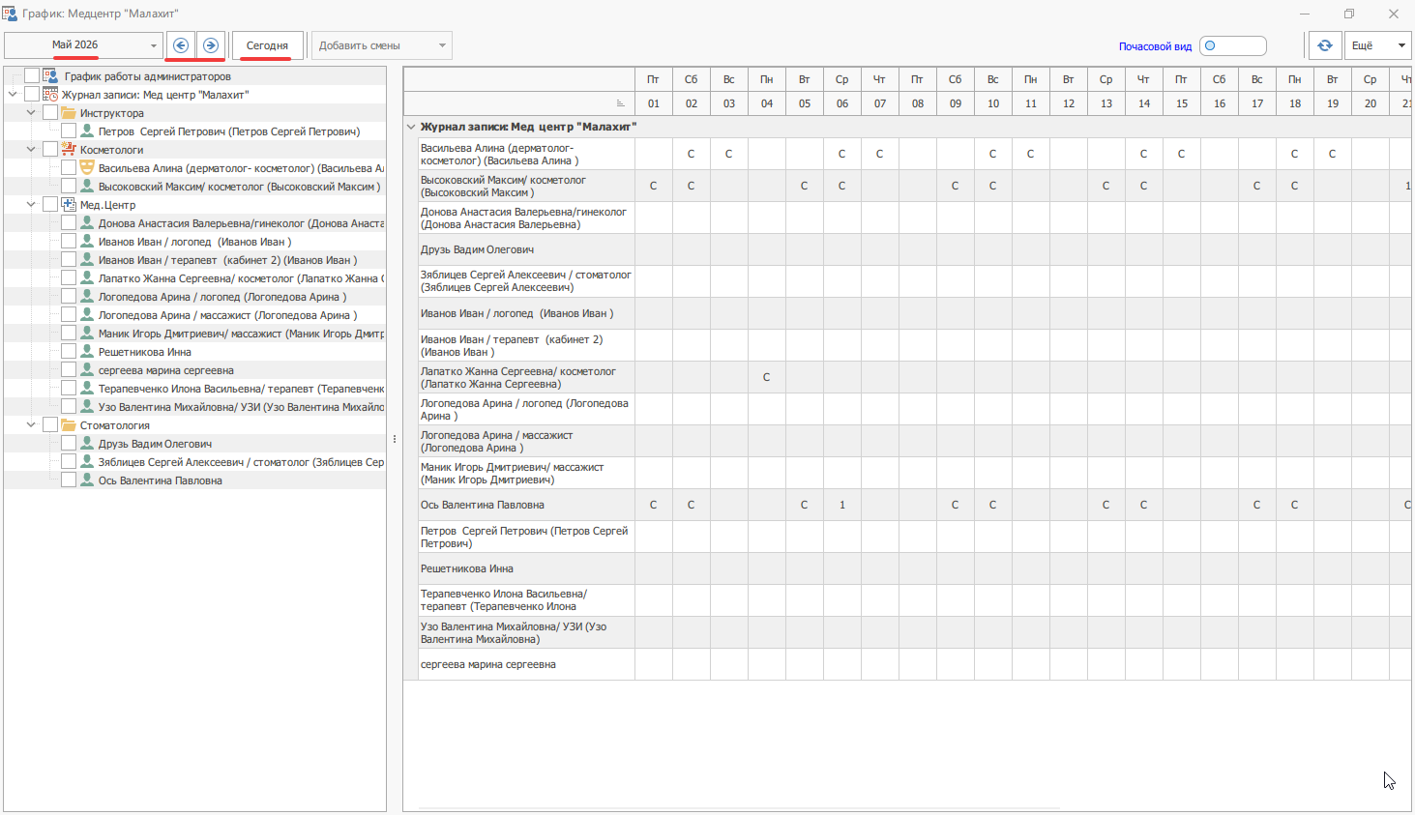This screenshot has height=815, width=1415.
Task: Check the box for Петров Сергей Петрович
Action: pyautogui.click(x=69, y=131)
